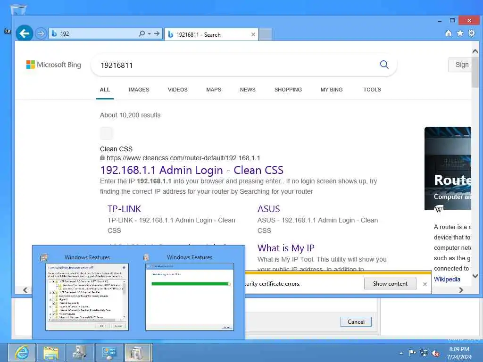Click the go arrow in address bar
This screenshot has height=362, width=483.
click(x=157, y=33)
